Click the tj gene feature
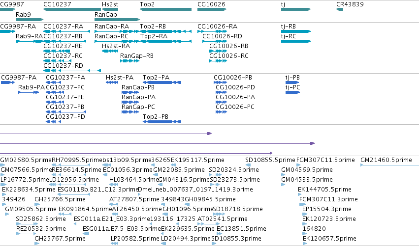The width and height of the screenshot is (419, 246). point(296,9)
